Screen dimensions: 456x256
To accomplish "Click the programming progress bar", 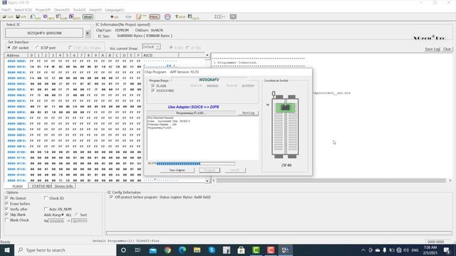I will click(196, 164).
